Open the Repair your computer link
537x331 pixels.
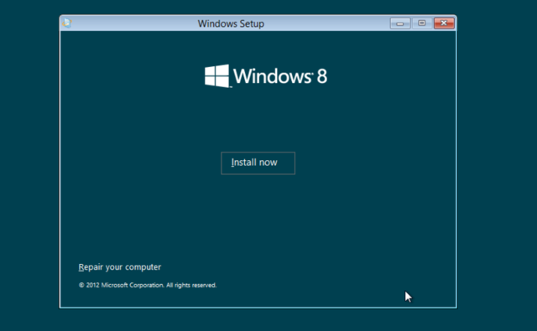[x=119, y=267]
